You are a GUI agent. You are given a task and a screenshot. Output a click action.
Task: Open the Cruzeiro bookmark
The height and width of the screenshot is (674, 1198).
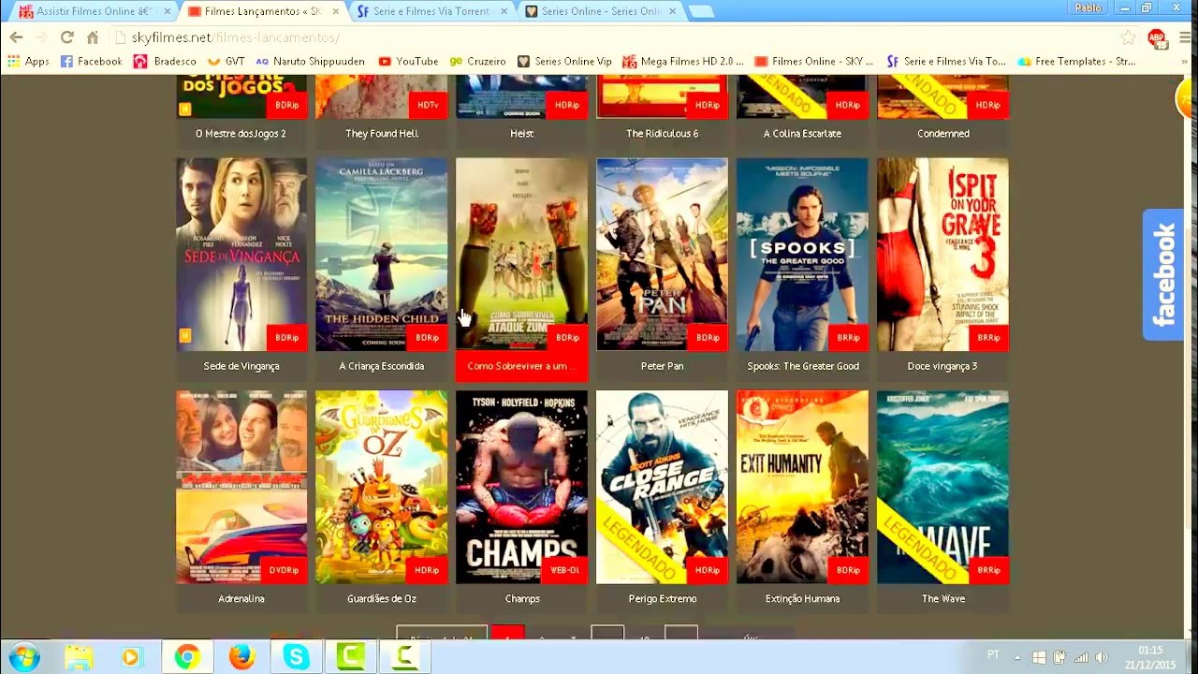(x=477, y=61)
